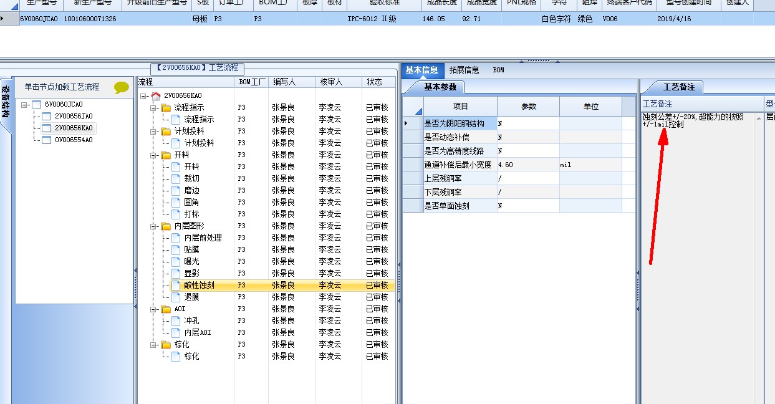This screenshot has height=404, width=775.
Task: Click the 棕化 folder icon
Action: 166,344
